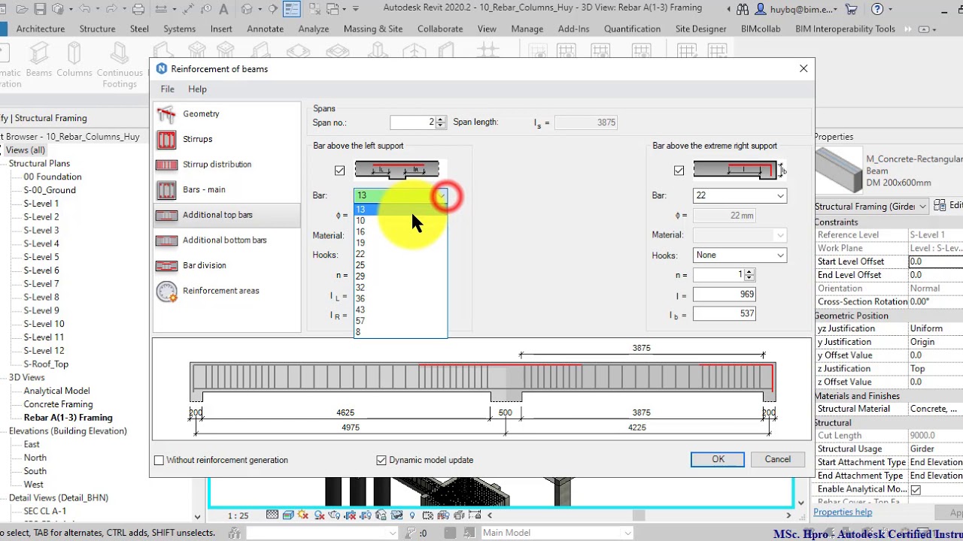The width and height of the screenshot is (963, 541).
Task: Select bar size 16 in the dropdown list
Action: (400, 232)
